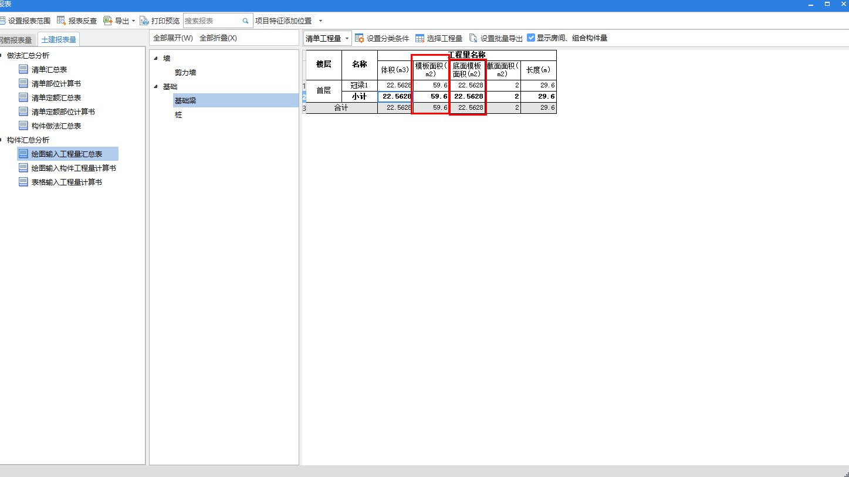The image size is (849, 477).
Task: Click the 设置分类条件 icon
Action: pyautogui.click(x=360, y=38)
